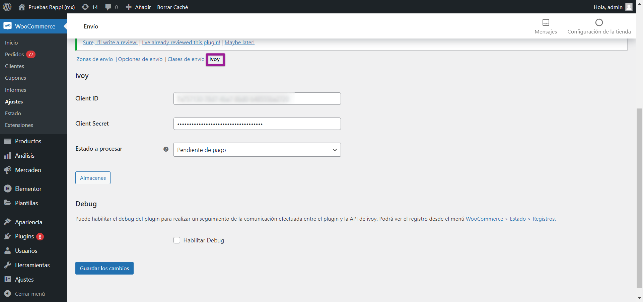The height and width of the screenshot is (302, 643).
Task: Click the Almacenes button
Action: (93, 178)
